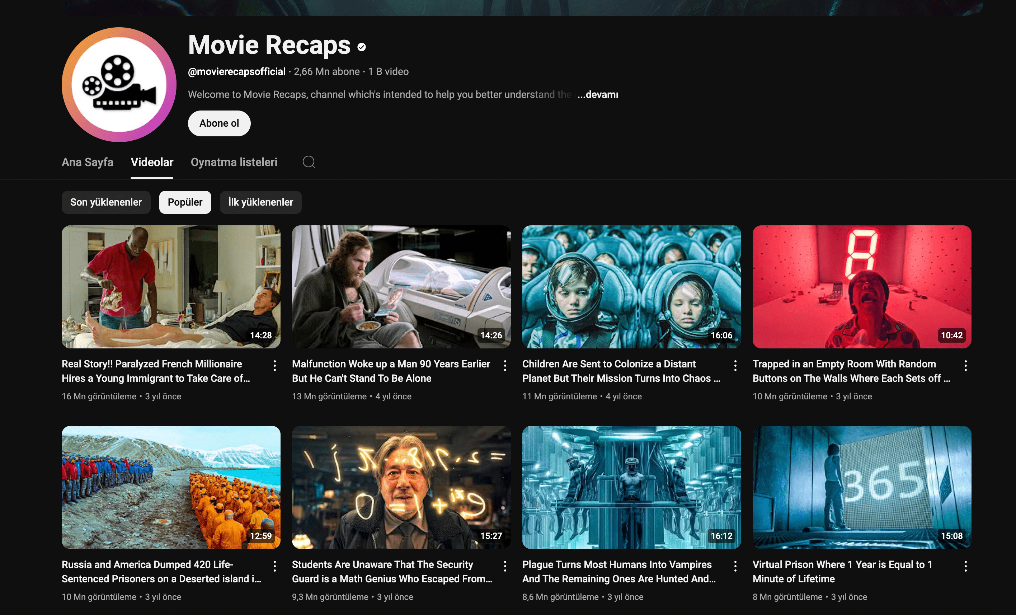Viewport: 1016px width, 615px height.
Task: Switch to the Ana Sayfa tab
Action: click(88, 162)
